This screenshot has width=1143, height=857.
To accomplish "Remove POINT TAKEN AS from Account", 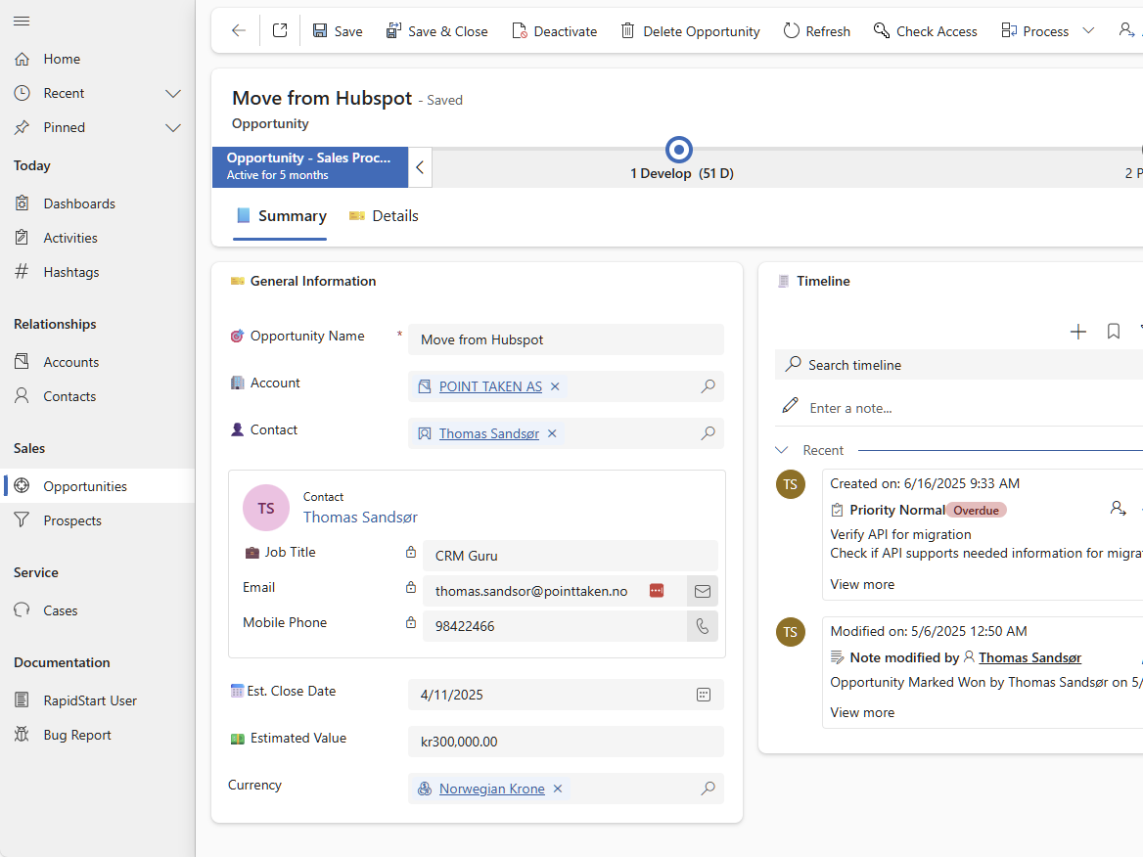I will click(x=555, y=386).
